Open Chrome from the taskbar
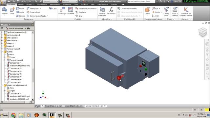The width and height of the screenshot is (210, 118). (x=13, y=115)
